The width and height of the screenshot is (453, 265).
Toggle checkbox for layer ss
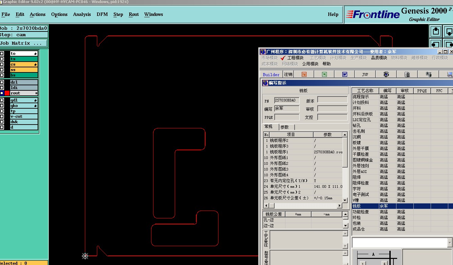click(2, 70)
